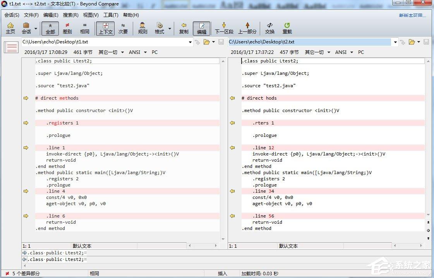
Task: Click the right pane next-difference arrow
Action: [x=428, y=238]
